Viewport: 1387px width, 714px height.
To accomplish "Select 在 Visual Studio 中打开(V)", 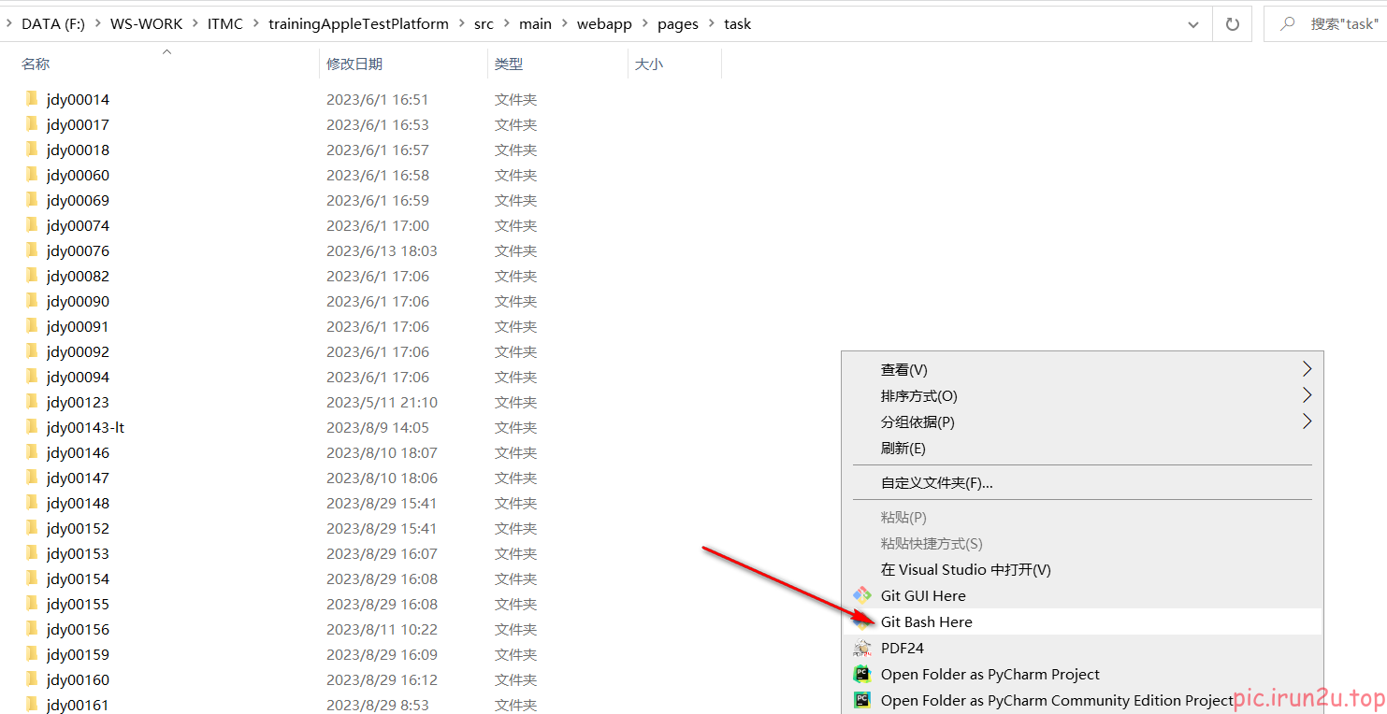I will point(965,569).
